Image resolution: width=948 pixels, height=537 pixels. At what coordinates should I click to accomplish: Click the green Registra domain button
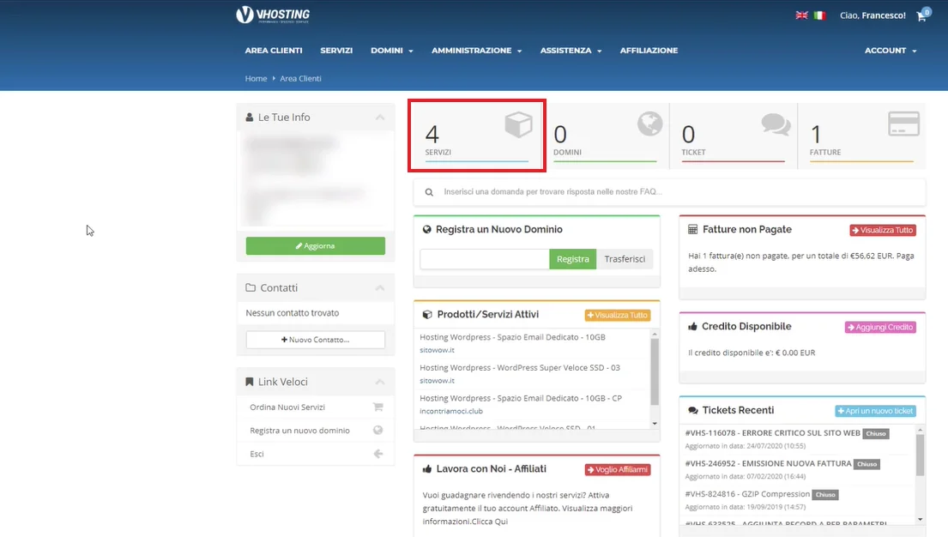coord(572,259)
